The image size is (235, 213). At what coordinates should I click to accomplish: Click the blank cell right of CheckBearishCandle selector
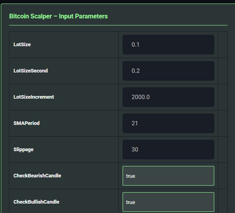click(x=222, y=176)
